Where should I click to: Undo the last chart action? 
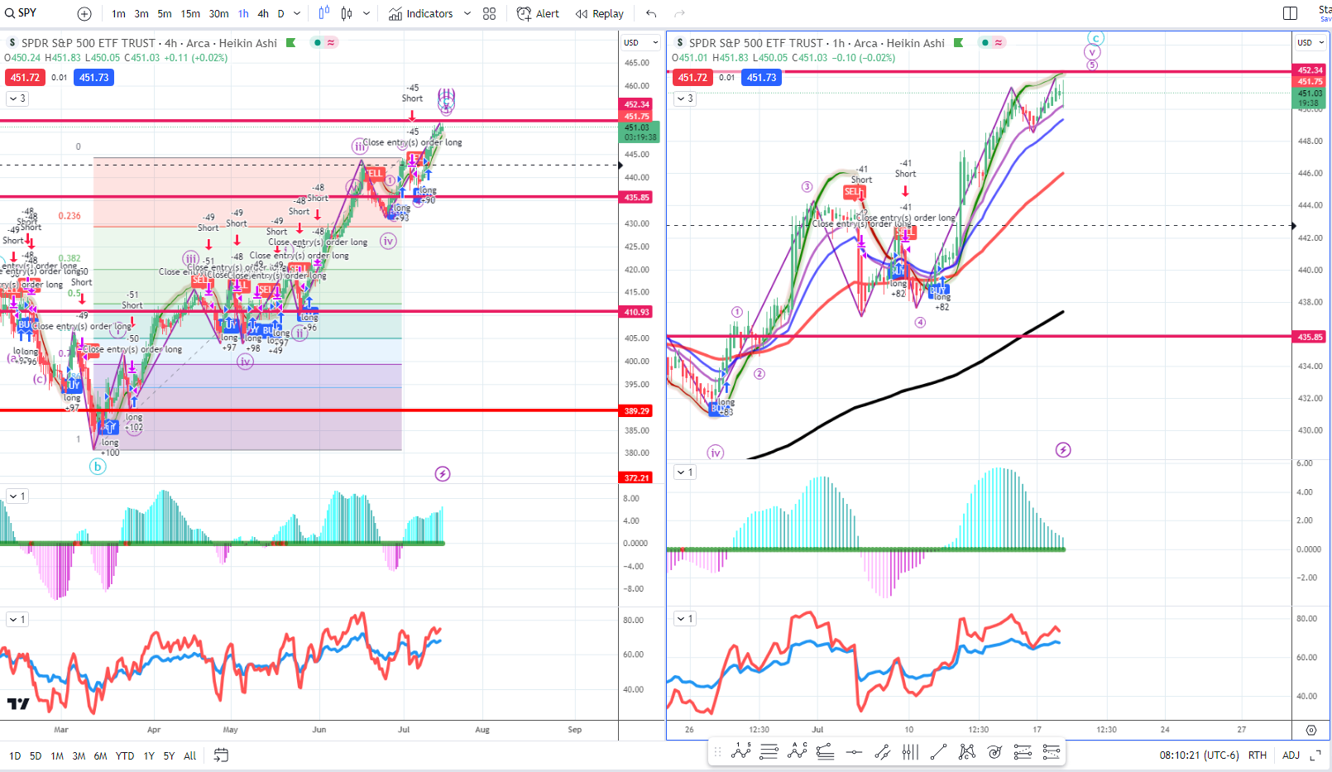pos(651,13)
